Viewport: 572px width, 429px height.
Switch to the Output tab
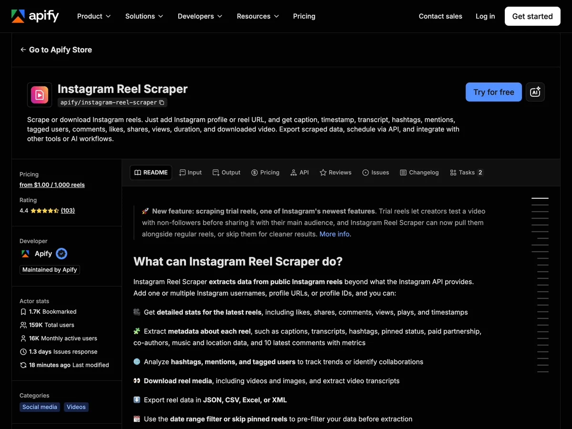coord(226,173)
